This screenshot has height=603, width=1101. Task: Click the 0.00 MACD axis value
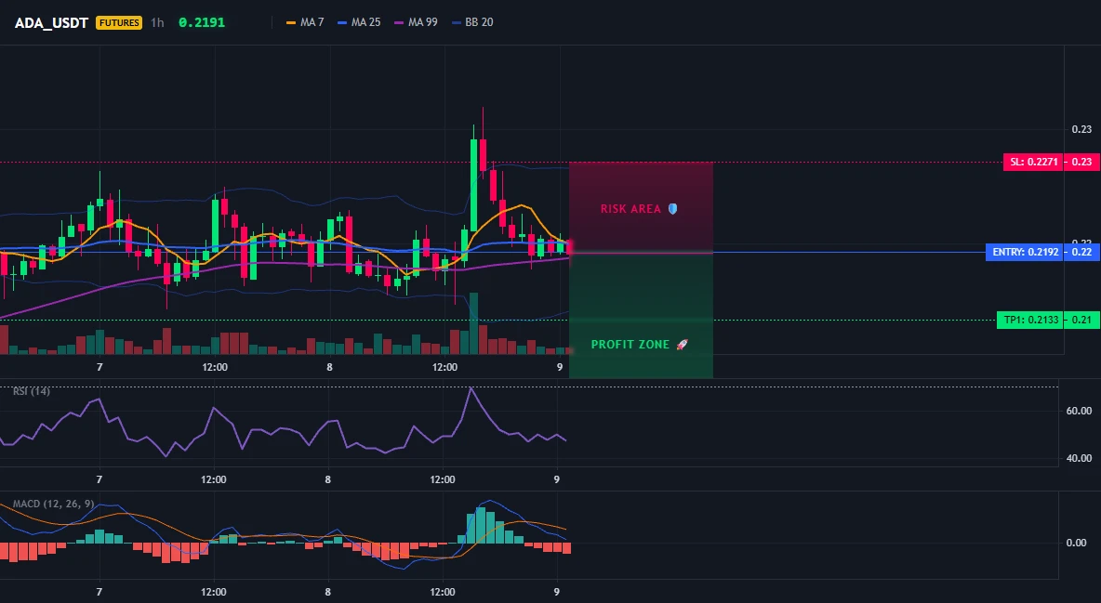(1077, 543)
